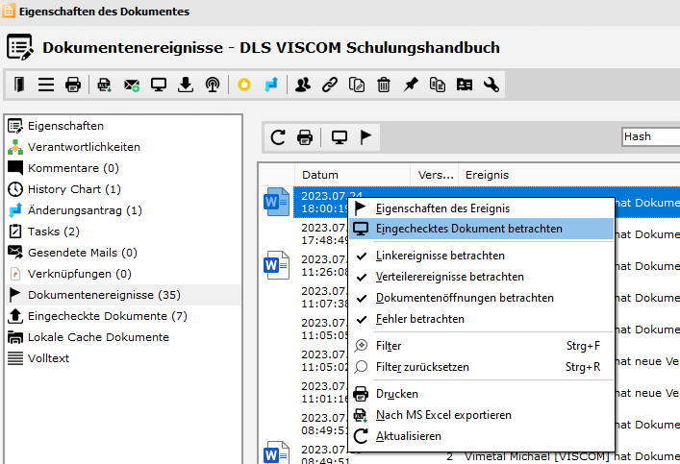Click the wrench settings icon
Screen dimensions: 680x464
(491, 84)
